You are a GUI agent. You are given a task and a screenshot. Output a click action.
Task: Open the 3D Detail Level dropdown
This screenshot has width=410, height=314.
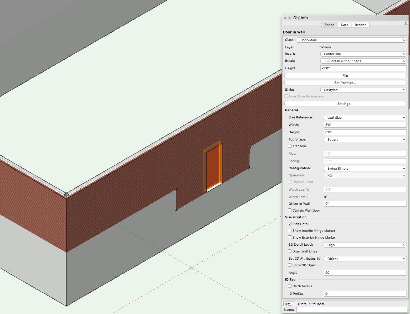[365, 245]
